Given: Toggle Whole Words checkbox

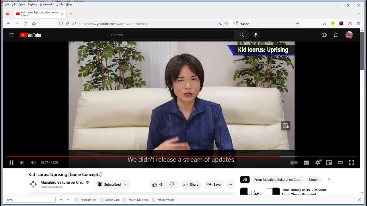Looking at the screenshot, I should pyautogui.click(x=154, y=200).
